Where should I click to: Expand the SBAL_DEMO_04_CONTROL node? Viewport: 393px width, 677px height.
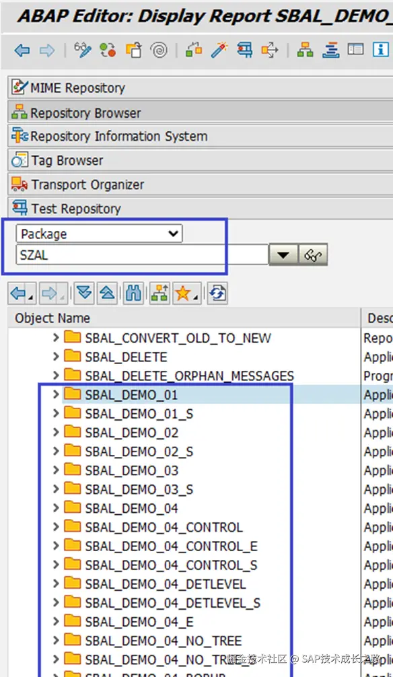pyautogui.click(x=56, y=527)
